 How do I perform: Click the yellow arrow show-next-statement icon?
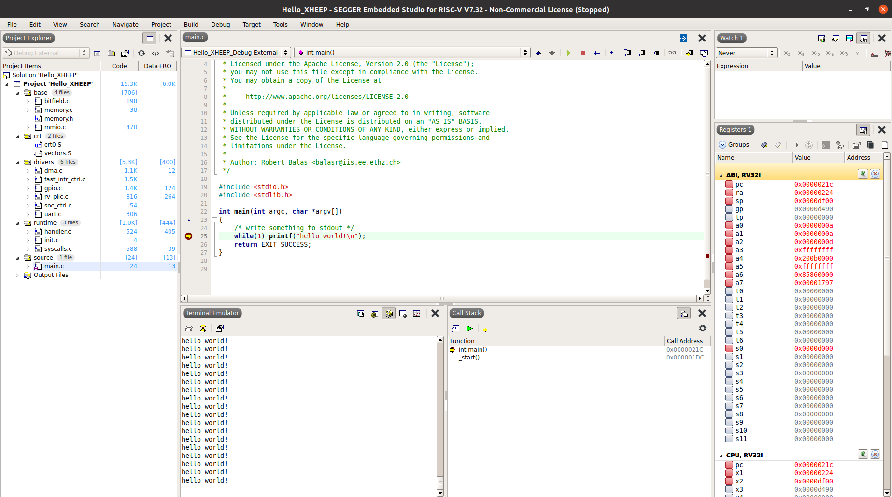click(x=689, y=53)
